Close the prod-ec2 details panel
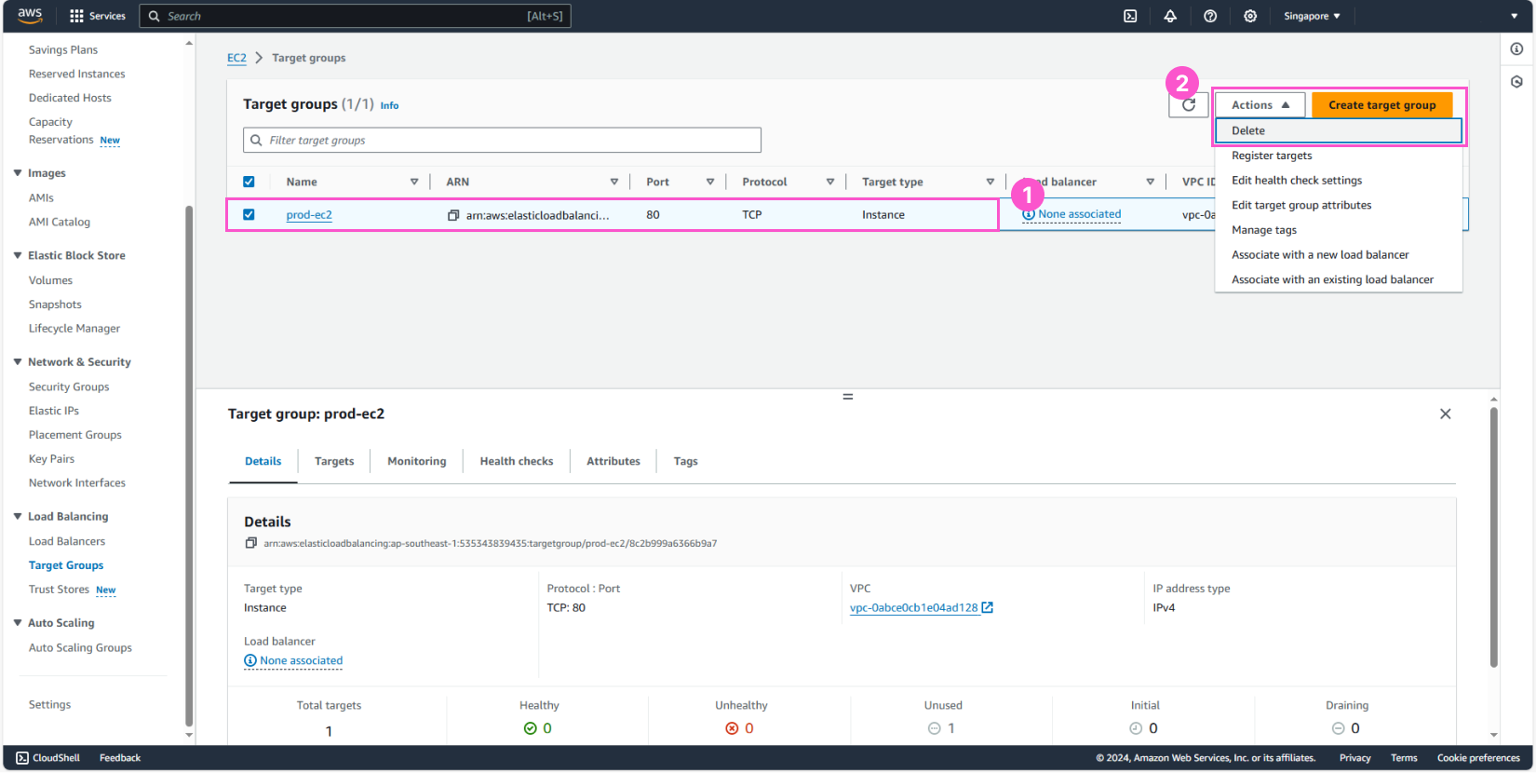This screenshot has height=773, width=1536. click(x=1445, y=414)
